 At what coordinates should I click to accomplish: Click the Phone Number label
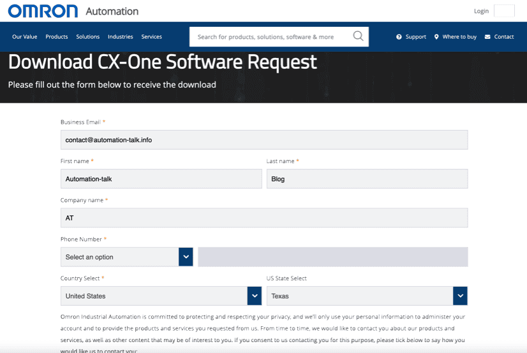(x=81, y=239)
